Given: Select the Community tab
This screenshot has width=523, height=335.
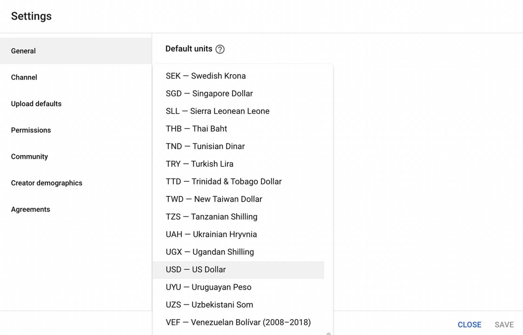Looking at the screenshot, I should pyautogui.click(x=30, y=157).
